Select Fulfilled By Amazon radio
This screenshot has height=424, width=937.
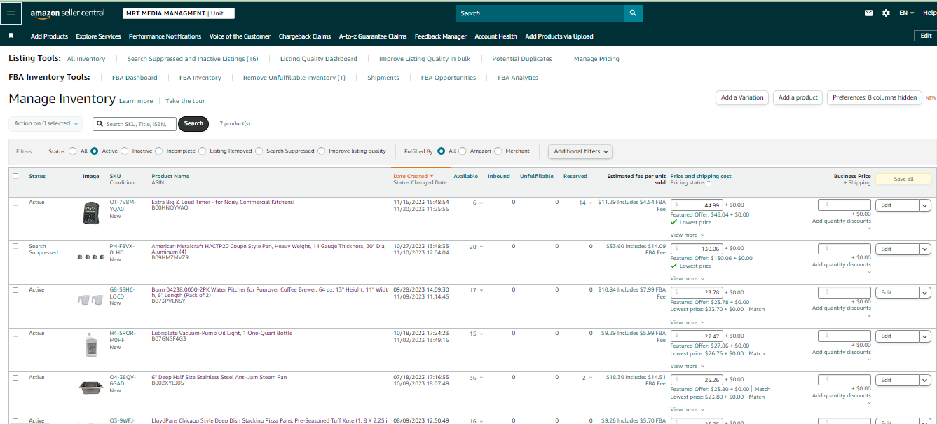click(462, 151)
